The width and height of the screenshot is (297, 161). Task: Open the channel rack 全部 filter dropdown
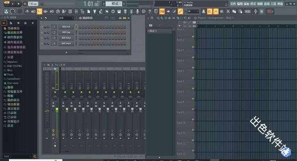(x=66, y=18)
